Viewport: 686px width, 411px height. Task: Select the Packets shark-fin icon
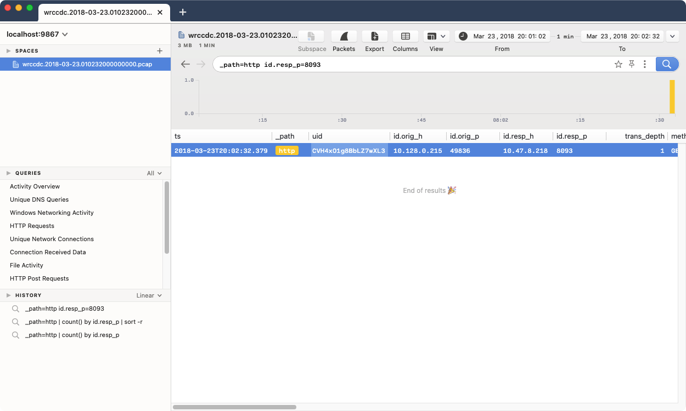(344, 36)
